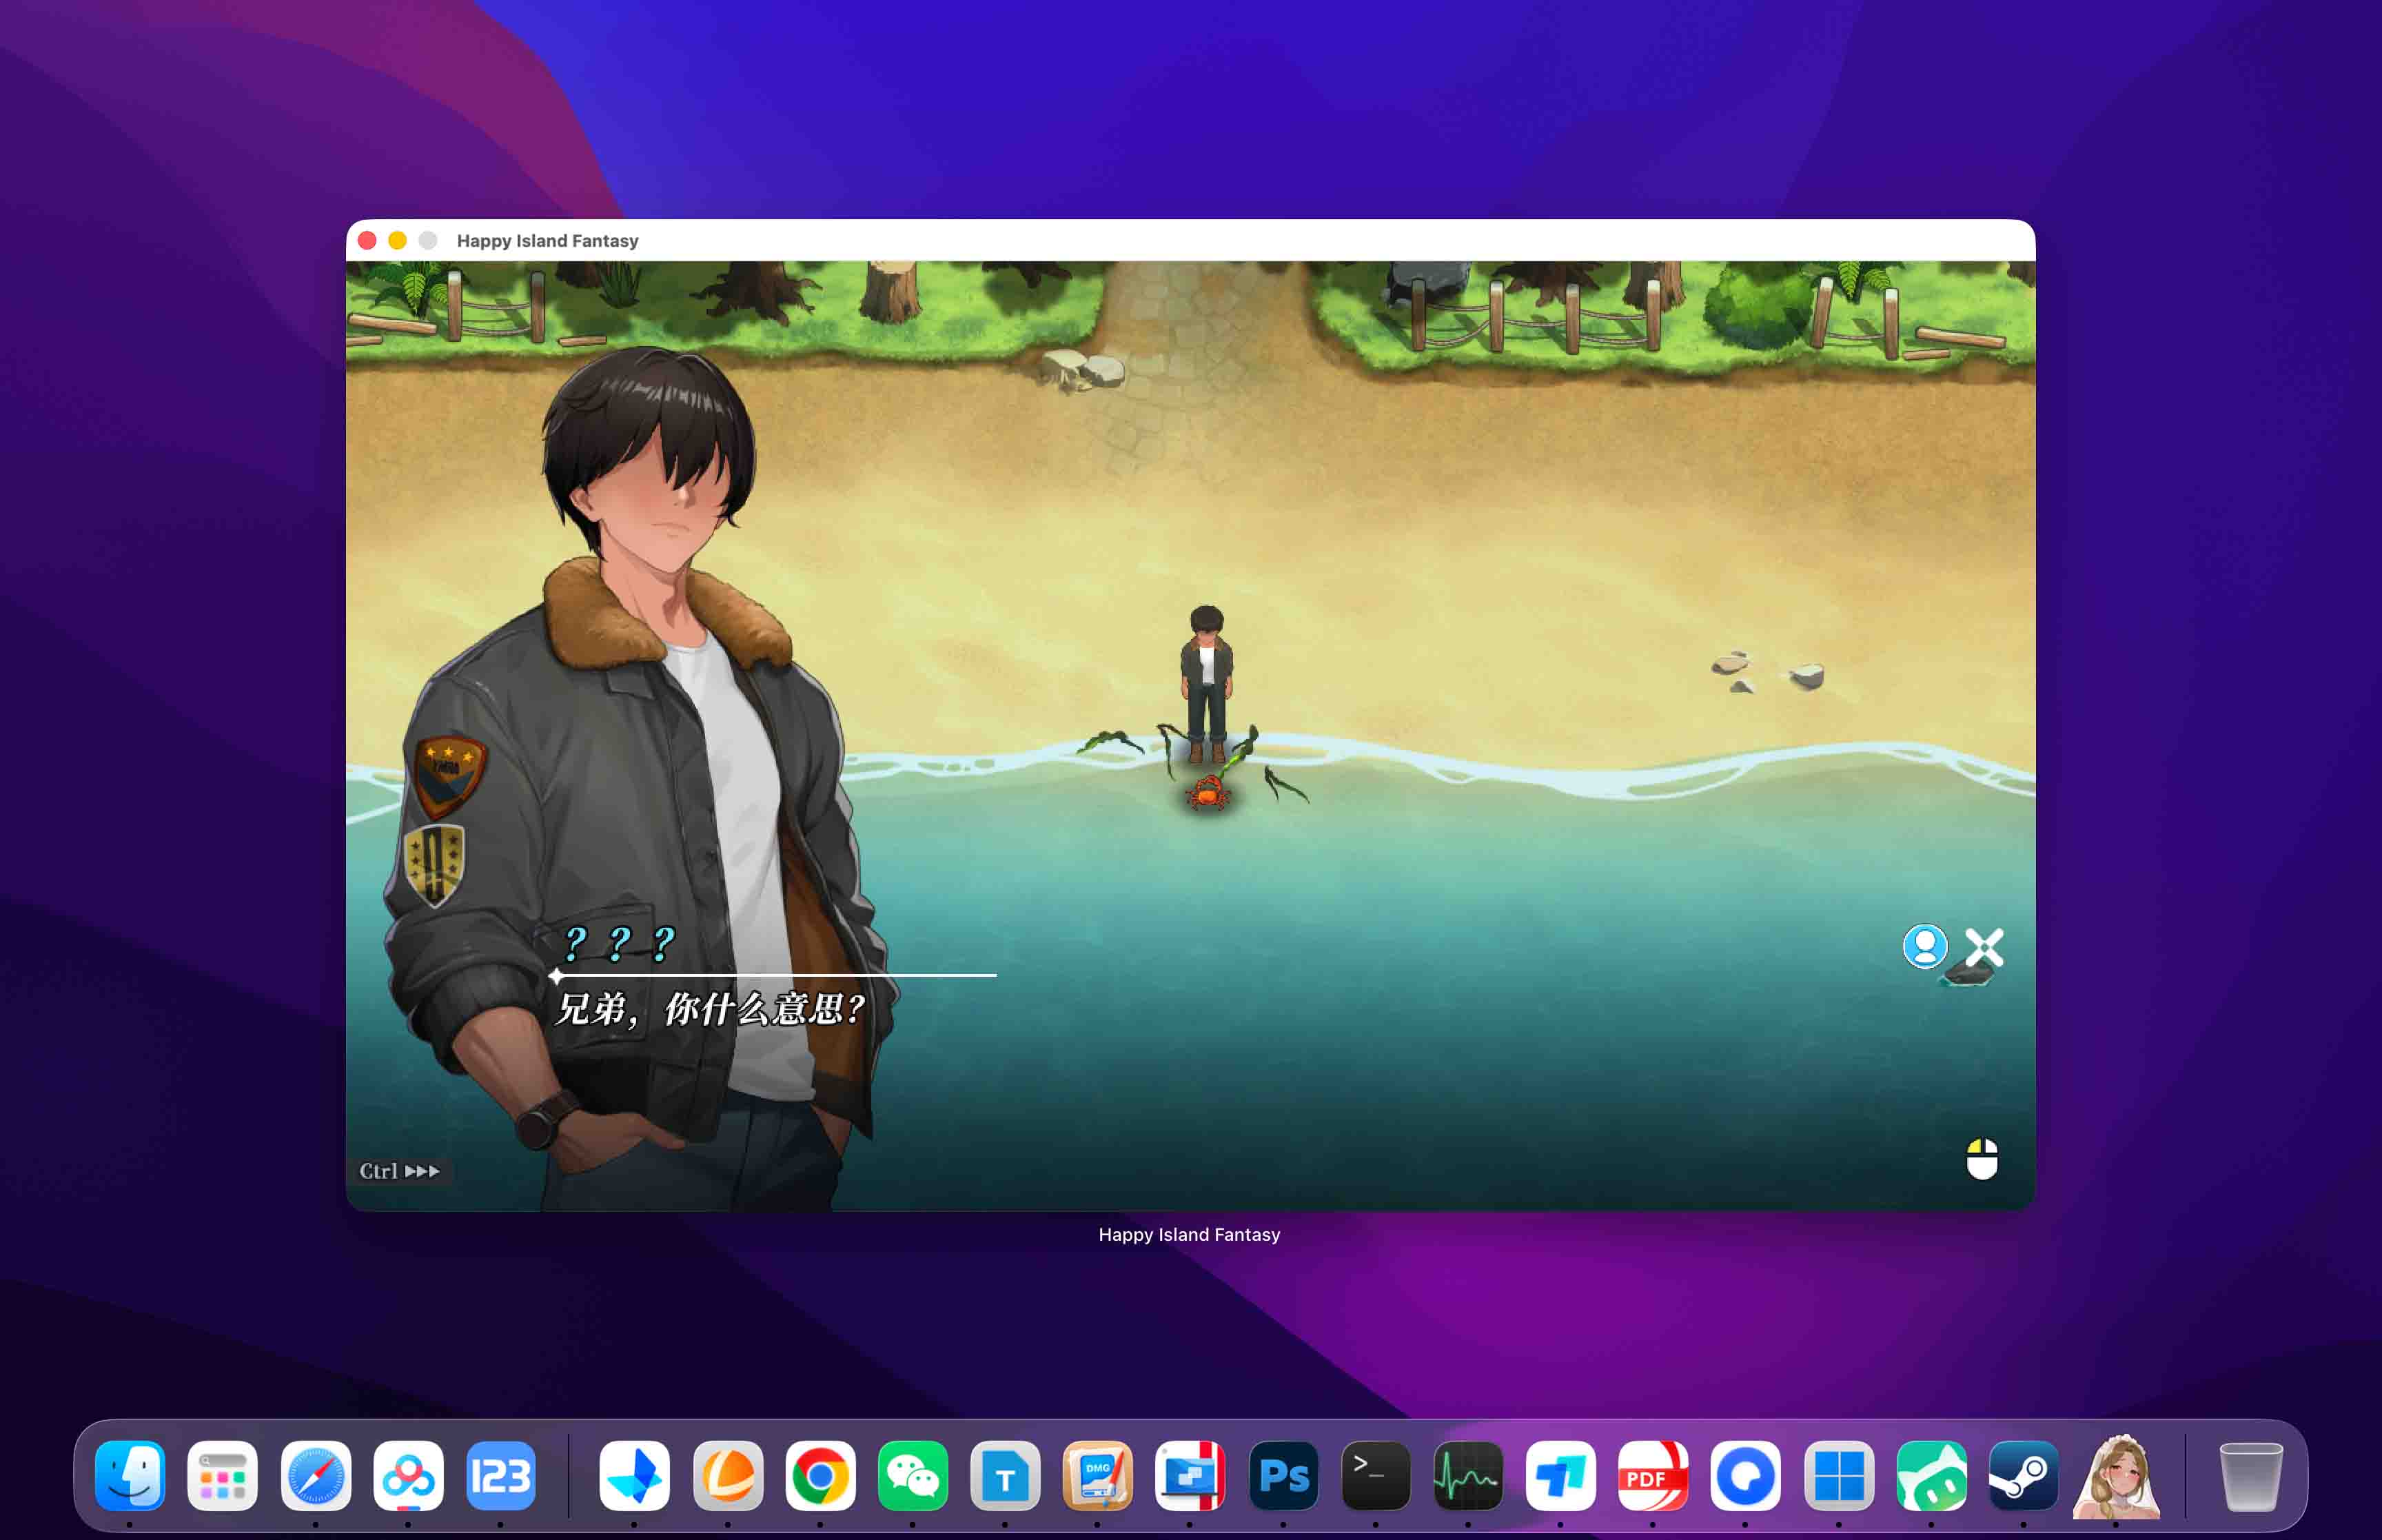Launch Photoshop from the dock

[1283, 1475]
